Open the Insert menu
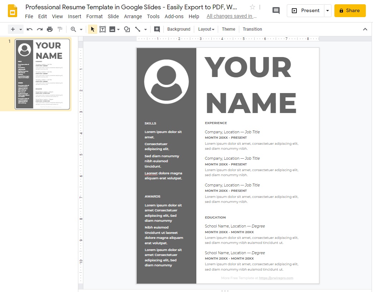This screenshot has width=373, height=292. tap(74, 16)
